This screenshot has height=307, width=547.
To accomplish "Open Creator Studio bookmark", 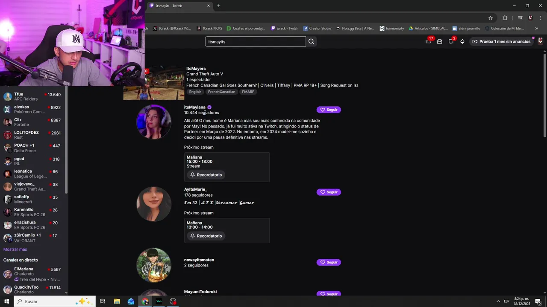I will click(x=317, y=29).
